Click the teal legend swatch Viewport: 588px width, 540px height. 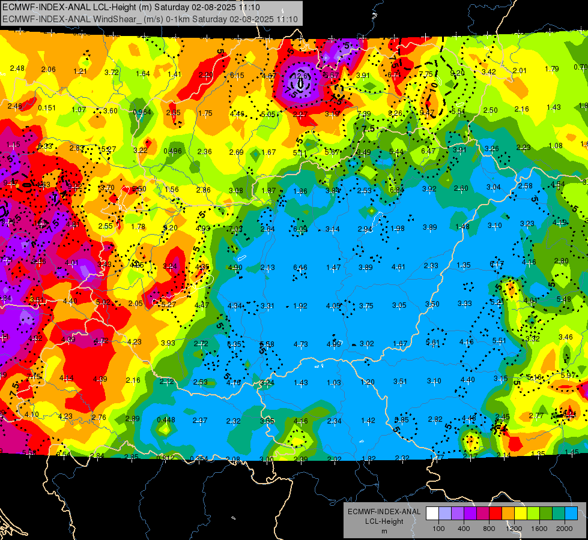pyautogui.click(x=559, y=514)
